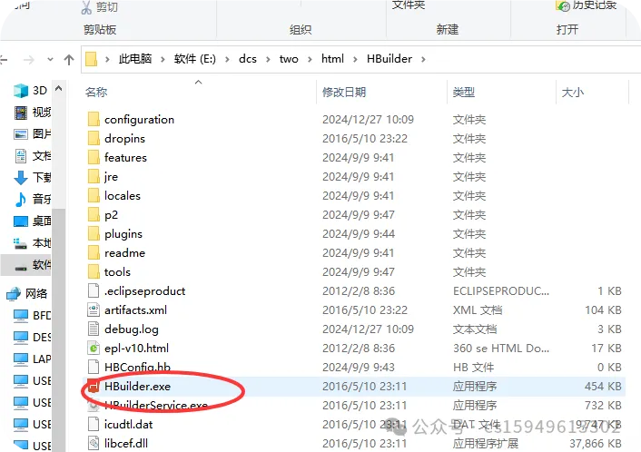Click the icudtl.dat file icon

tap(94, 424)
